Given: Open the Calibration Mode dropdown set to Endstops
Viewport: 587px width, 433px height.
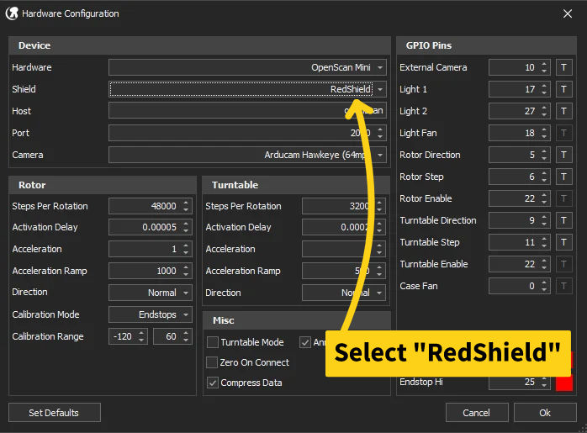Looking at the screenshot, I should click(x=151, y=314).
